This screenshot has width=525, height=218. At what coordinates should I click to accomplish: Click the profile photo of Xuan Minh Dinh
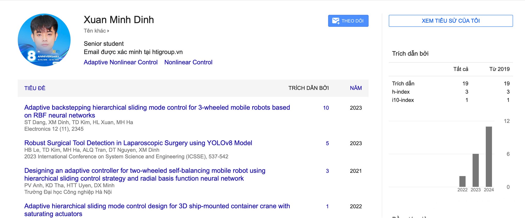(44, 40)
